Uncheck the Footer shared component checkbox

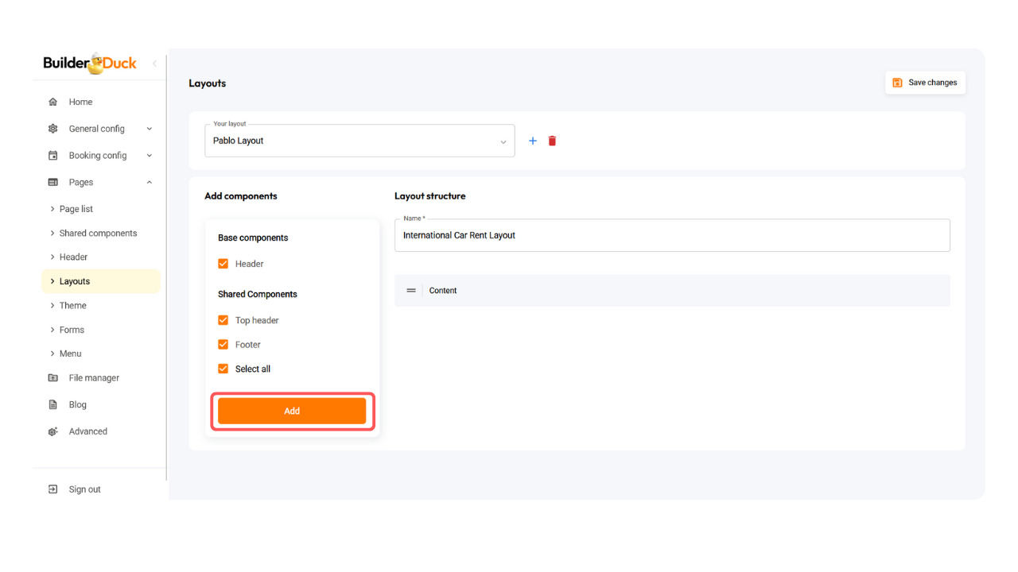point(223,345)
